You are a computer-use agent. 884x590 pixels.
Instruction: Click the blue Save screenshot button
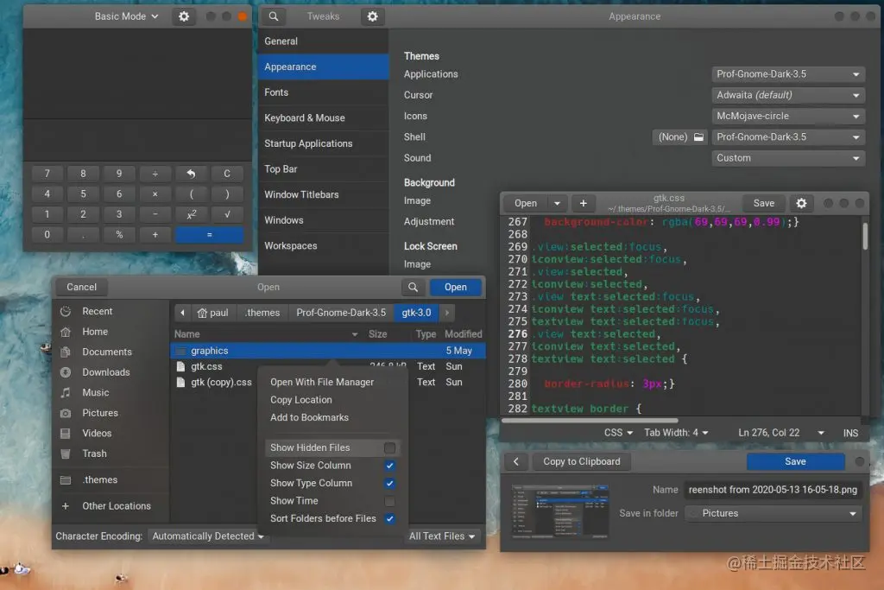click(x=795, y=461)
